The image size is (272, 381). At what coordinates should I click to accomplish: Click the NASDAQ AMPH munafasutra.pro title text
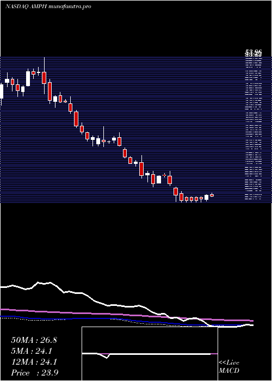tap(48, 7)
